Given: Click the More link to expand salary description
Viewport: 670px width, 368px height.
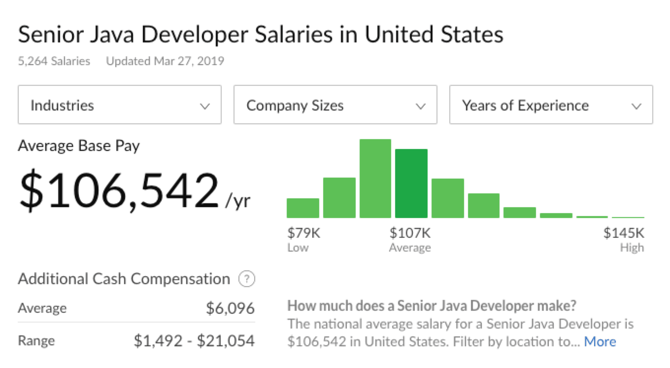Looking at the screenshot, I should tap(601, 341).
